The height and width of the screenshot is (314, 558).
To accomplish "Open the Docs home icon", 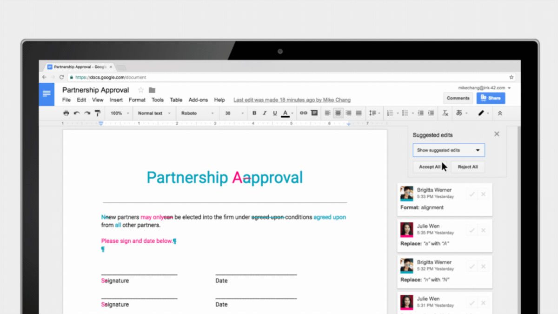I will pyautogui.click(x=46, y=94).
